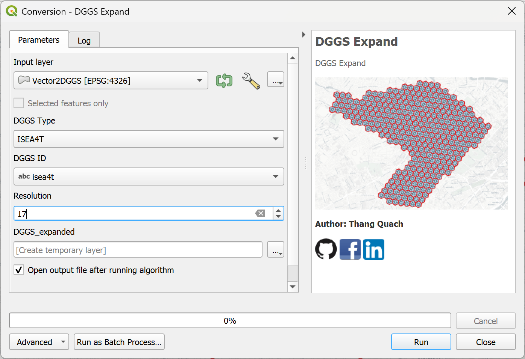This screenshot has height=359, width=525.
Task: Open the DGGS ID field dropdown
Action: coord(149,176)
